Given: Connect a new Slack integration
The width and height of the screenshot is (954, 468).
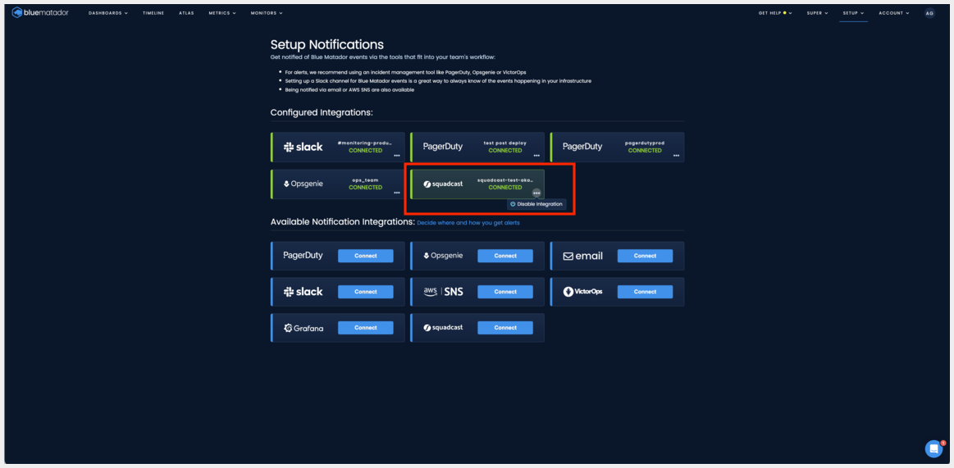Looking at the screenshot, I should 366,292.
